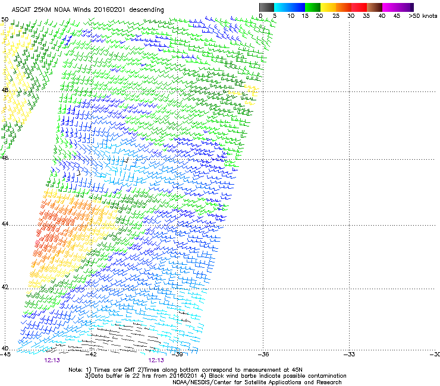Viewport: 440px width, 386px height.
Task: Click the longitude label '-45'
Action: pyautogui.click(x=5, y=355)
